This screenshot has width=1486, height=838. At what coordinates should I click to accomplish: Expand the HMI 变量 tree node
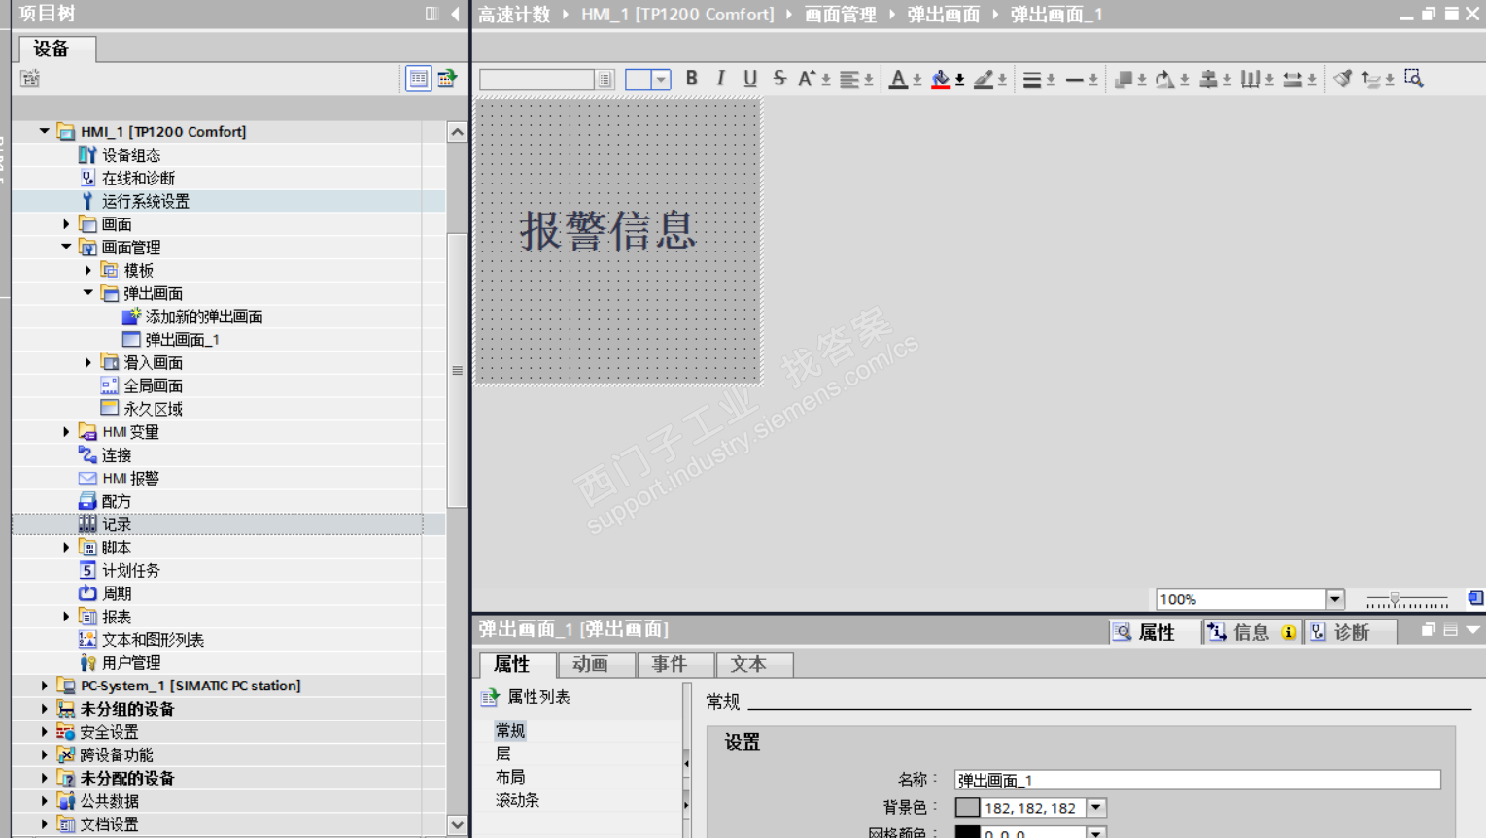[x=66, y=431]
